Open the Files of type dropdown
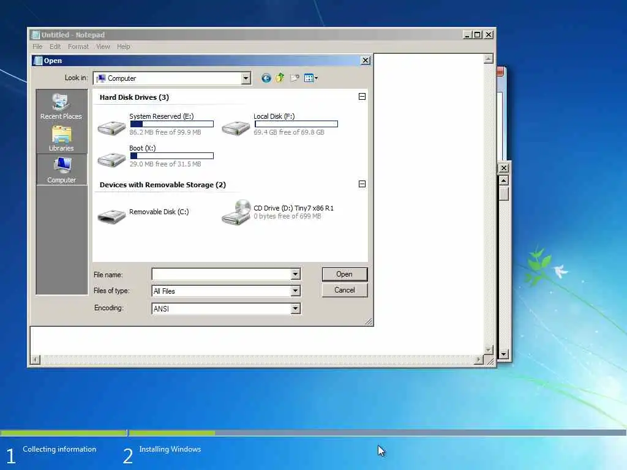The image size is (627, 470). pyautogui.click(x=295, y=291)
